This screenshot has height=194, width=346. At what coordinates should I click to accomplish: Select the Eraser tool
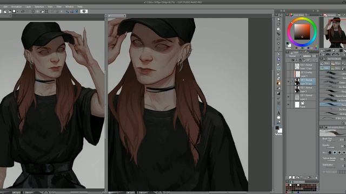point(279,78)
